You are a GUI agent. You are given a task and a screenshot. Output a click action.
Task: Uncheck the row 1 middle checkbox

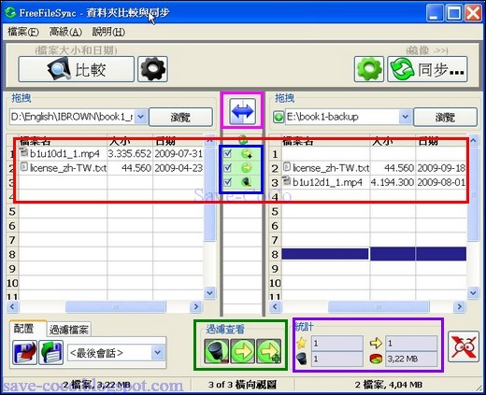tap(228, 153)
